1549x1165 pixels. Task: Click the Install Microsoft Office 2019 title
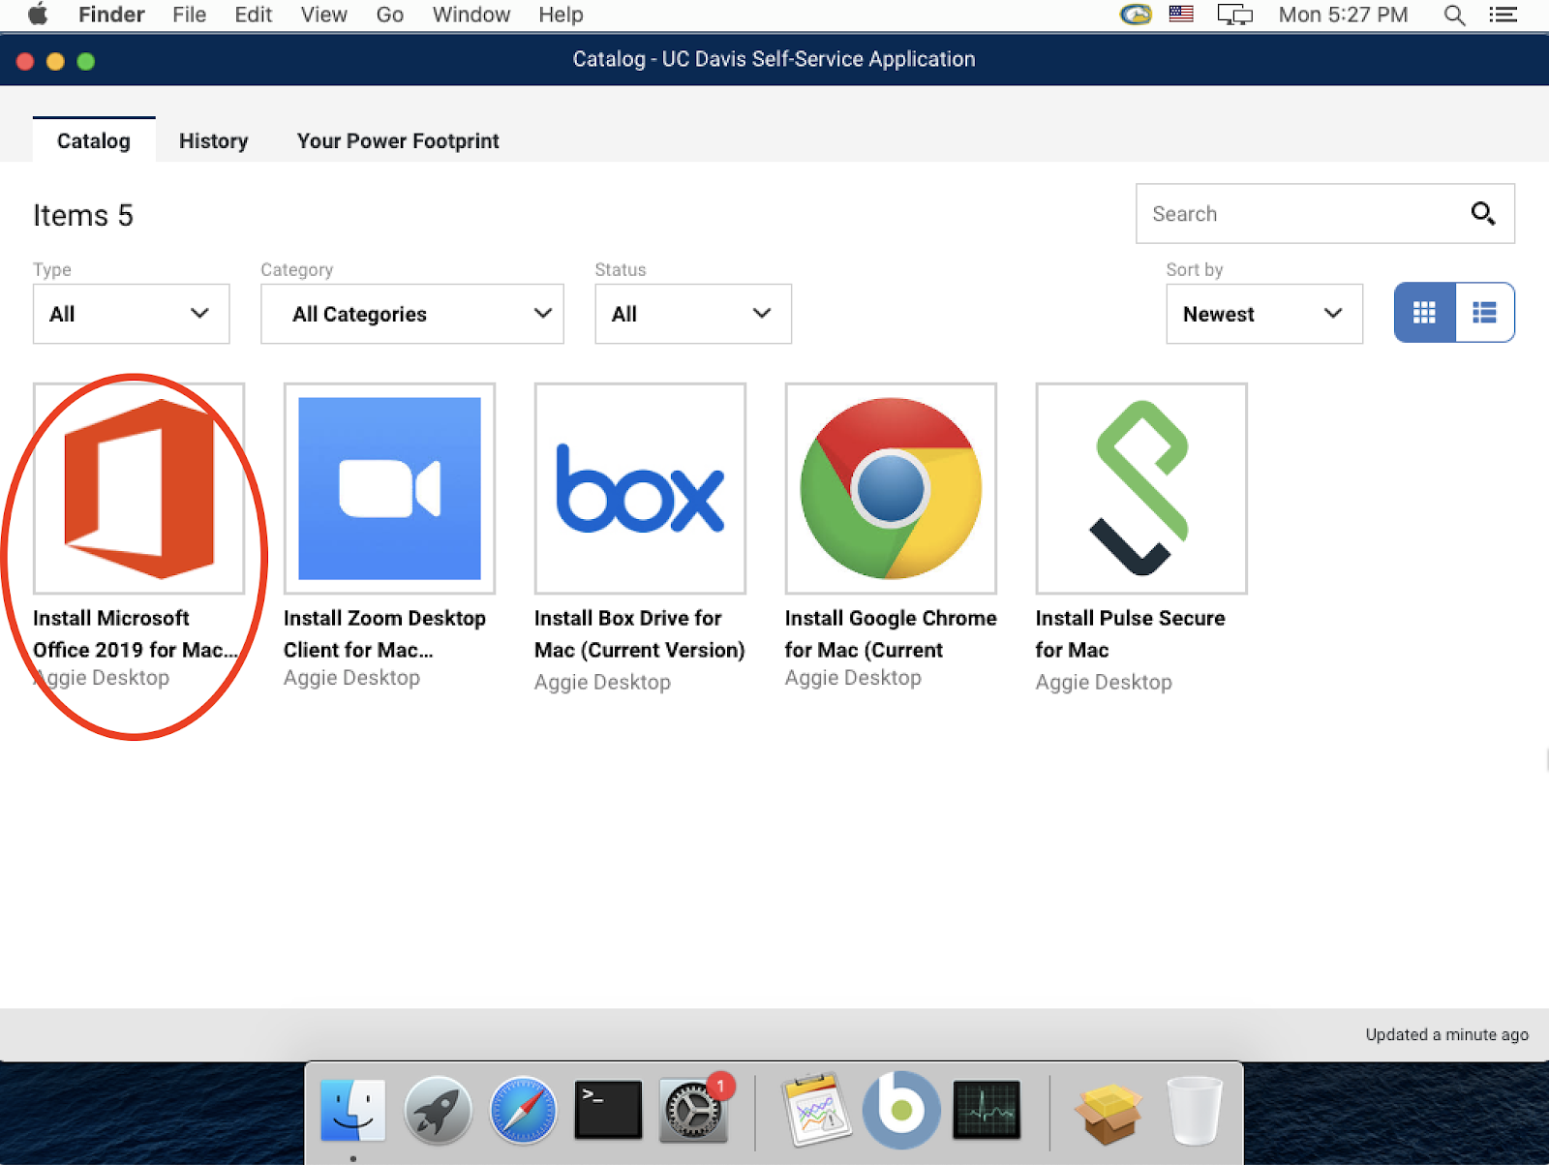point(135,633)
